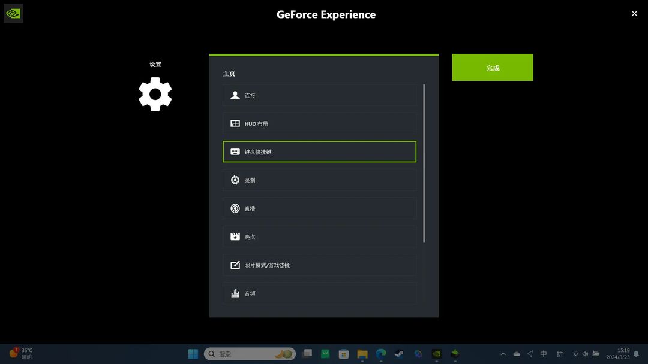Image resolution: width=648 pixels, height=364 pixels.
Task: Click the 照片模式/游戏滤镜 edit icon
Action: pyautogui.click(x=235, y=265)
